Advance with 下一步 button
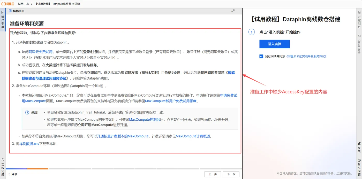 click(x=231, y=174)
